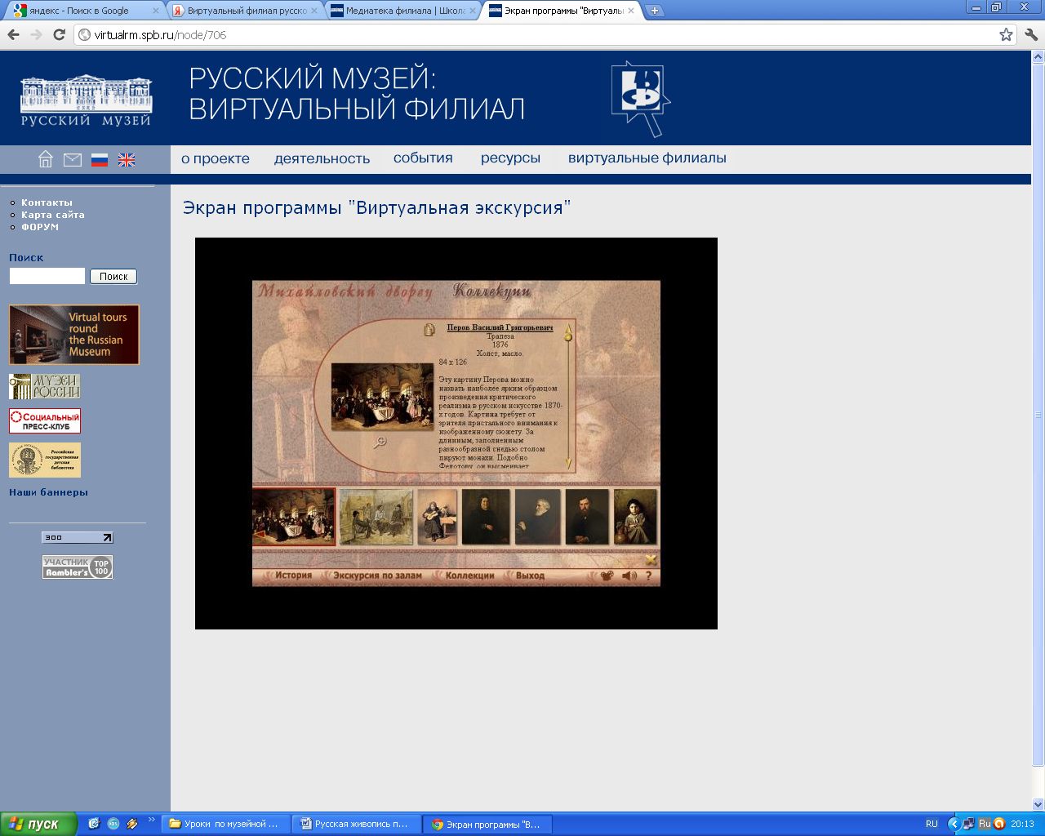The height and width of the screenshot is (836, 1045).
Task: Open the о проекте menu
Action: tap(216, 158)
